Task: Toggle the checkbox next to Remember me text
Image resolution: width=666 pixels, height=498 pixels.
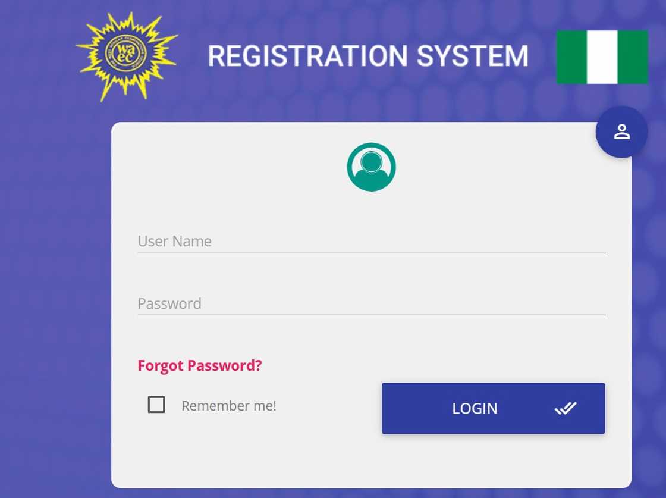Action: [x=156, y=405]
